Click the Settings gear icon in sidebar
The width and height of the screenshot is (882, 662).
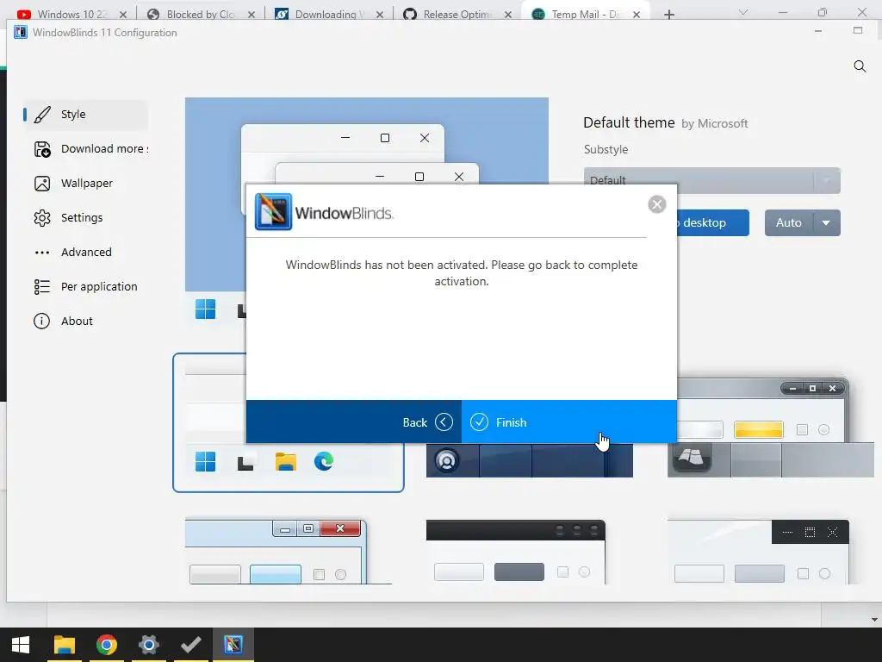(x=42, y=218)
